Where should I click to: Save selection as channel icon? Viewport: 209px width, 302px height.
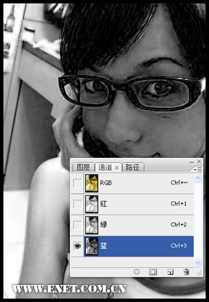(x=153, y=272)
